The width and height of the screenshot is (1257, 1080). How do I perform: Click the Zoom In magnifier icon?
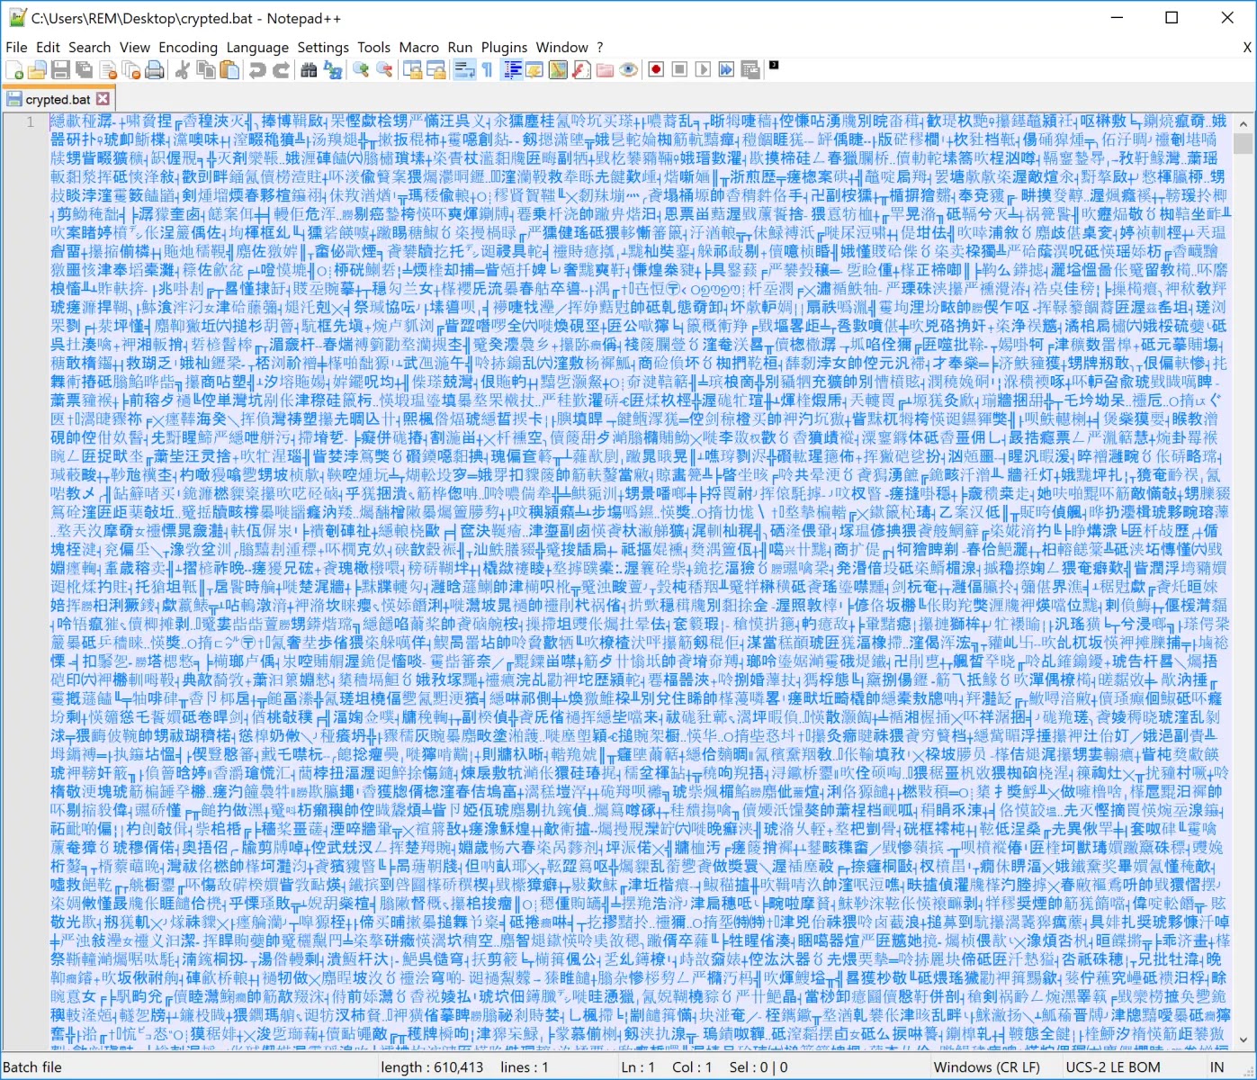pos(361,70)
